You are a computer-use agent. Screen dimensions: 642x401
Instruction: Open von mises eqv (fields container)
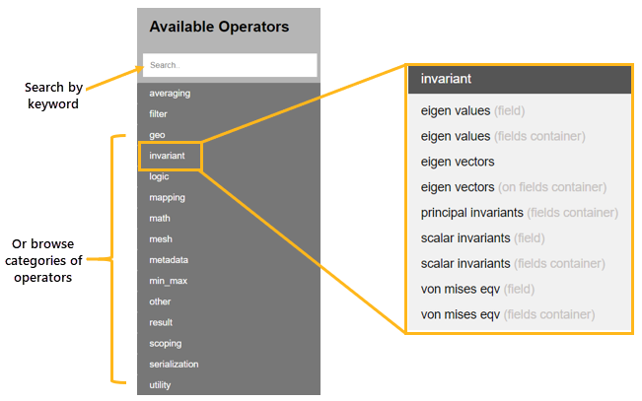507,315
